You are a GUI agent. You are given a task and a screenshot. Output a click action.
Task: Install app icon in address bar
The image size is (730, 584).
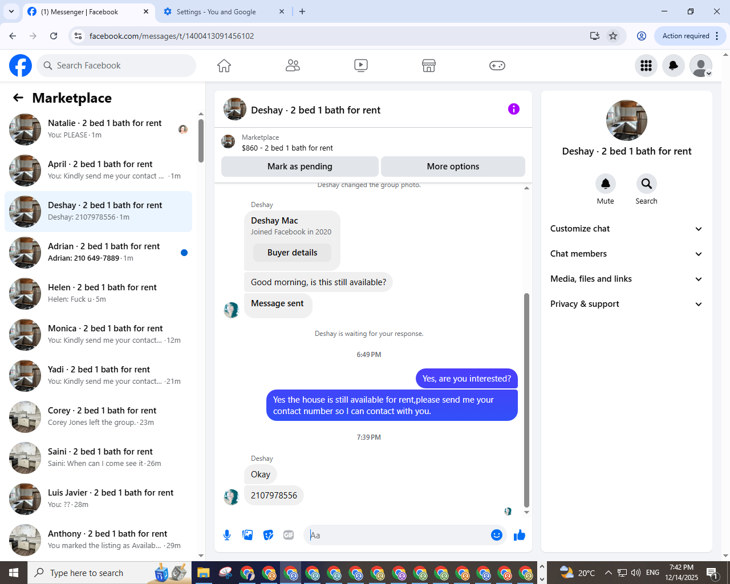(x=595, y=36)
